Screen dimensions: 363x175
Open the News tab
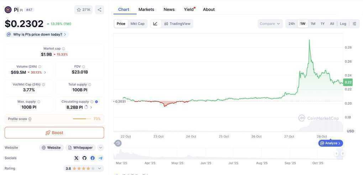click(169, 9)
